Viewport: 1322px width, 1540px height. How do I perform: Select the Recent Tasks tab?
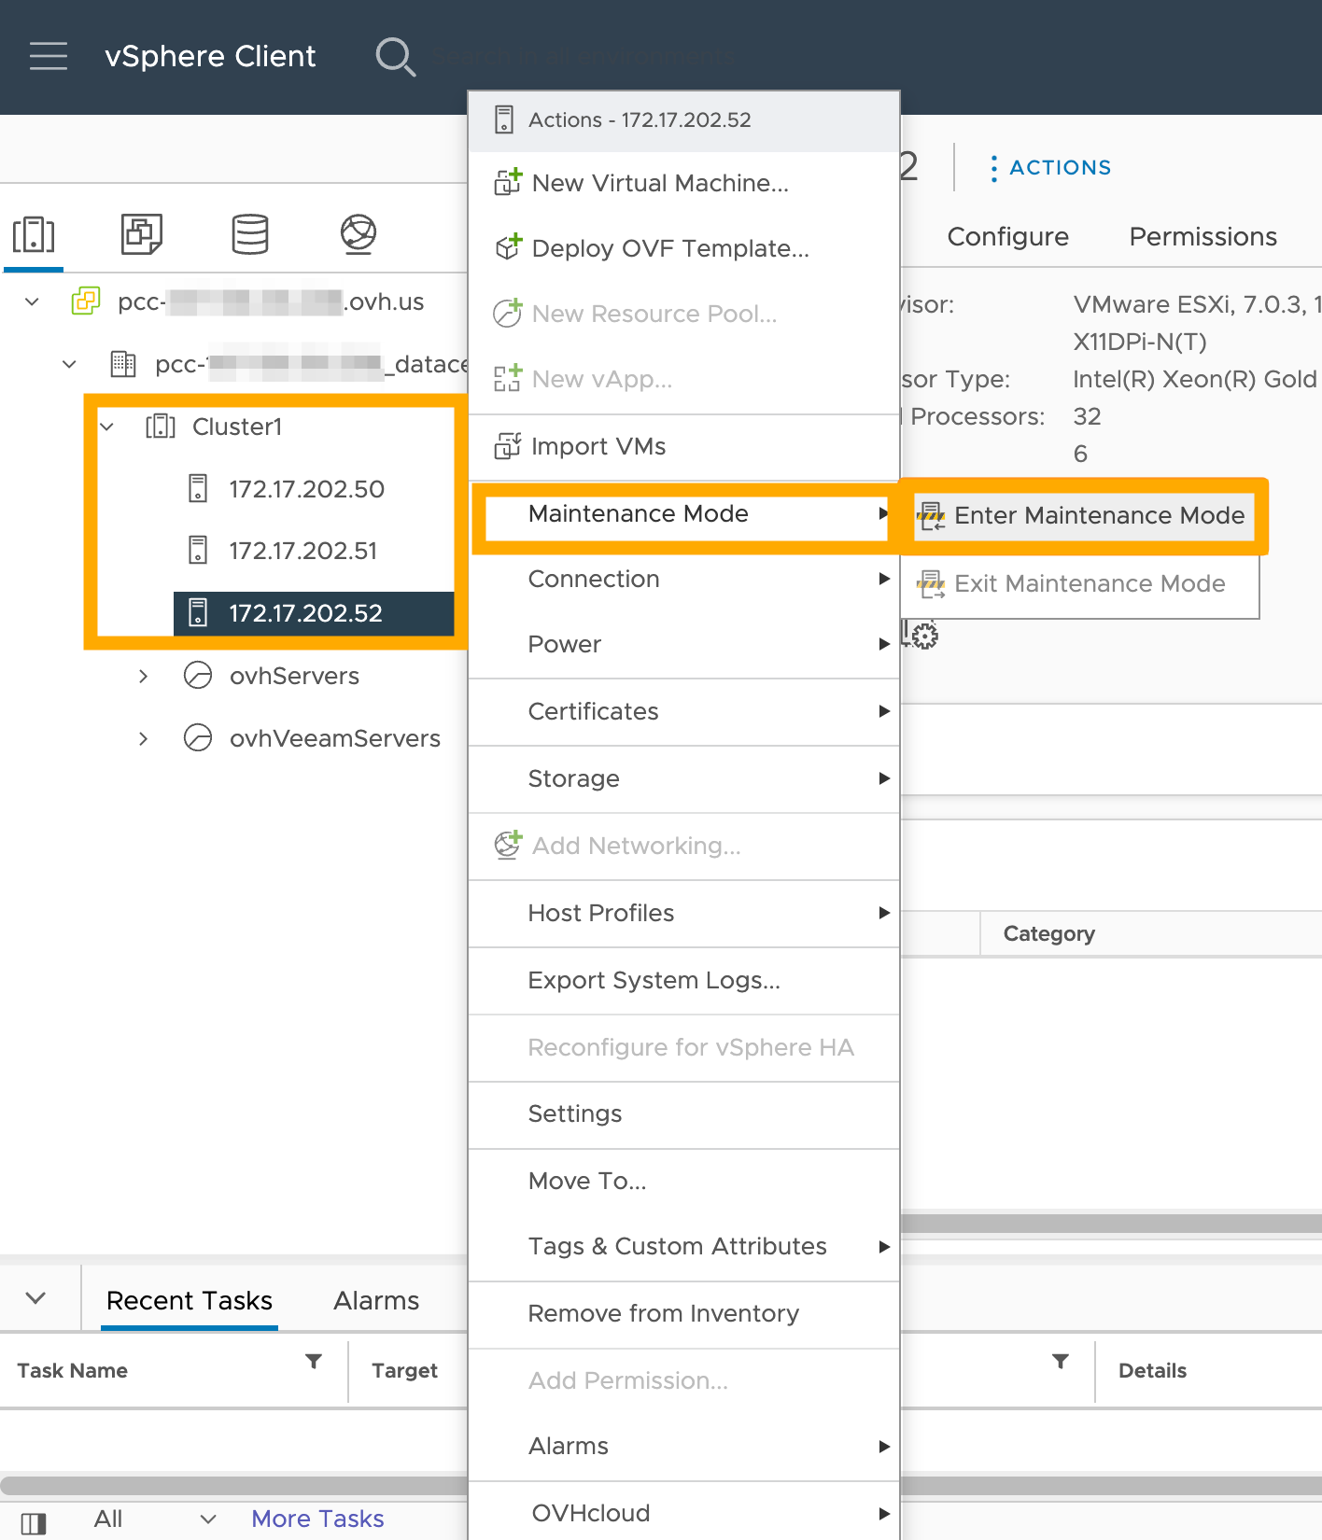190,1300
